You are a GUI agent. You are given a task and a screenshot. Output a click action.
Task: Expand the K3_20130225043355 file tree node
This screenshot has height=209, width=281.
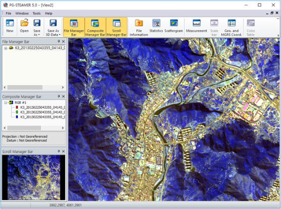click(x=5, y=48)
